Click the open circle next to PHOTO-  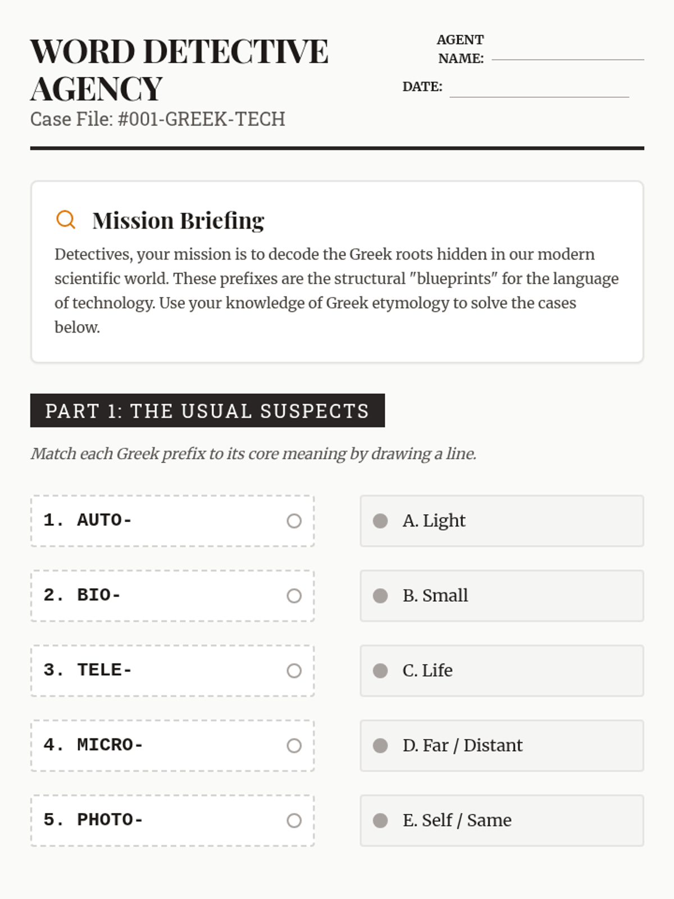point(294,820)
